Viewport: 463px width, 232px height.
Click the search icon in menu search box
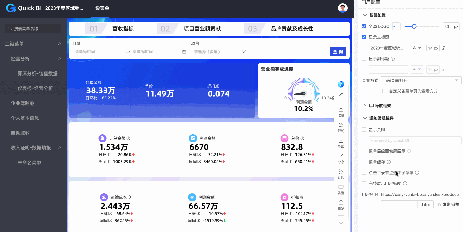[10, 29]
